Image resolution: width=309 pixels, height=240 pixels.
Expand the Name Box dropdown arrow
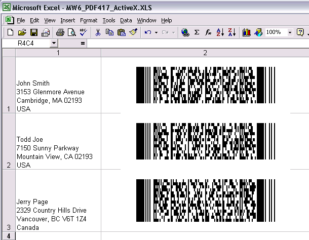(54, 44)
